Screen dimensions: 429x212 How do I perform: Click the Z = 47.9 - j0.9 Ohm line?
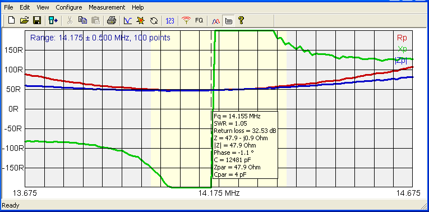click(241, 138)
